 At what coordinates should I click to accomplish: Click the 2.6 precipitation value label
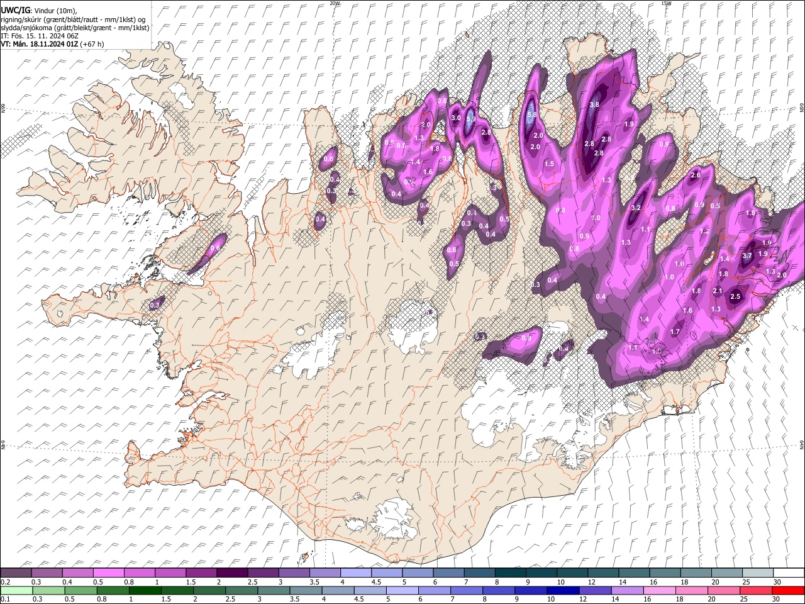click(x=696, y=176)
